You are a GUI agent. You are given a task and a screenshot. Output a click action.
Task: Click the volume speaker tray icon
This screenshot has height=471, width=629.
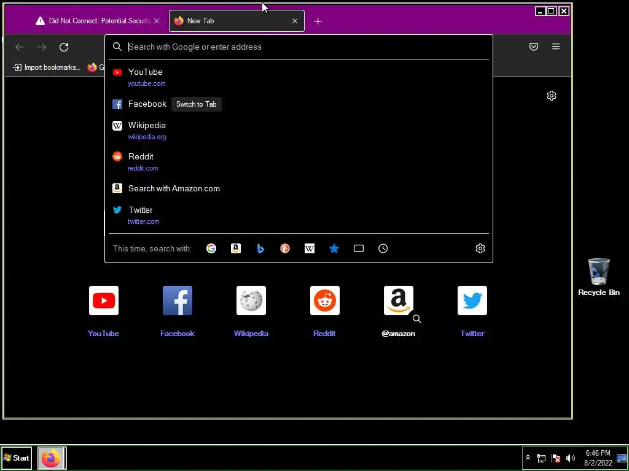click(x=570, y=458)
